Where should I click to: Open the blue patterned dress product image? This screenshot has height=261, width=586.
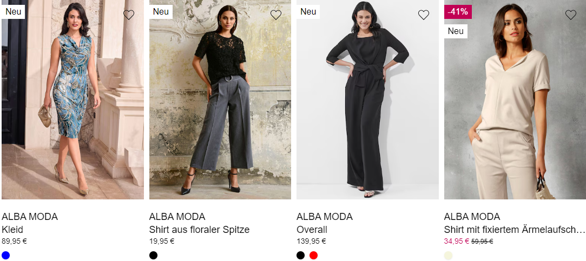(73, 99)
